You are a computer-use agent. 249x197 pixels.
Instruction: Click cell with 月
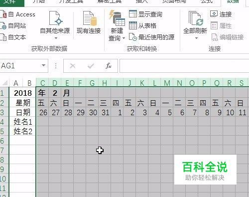pos(67,93)
